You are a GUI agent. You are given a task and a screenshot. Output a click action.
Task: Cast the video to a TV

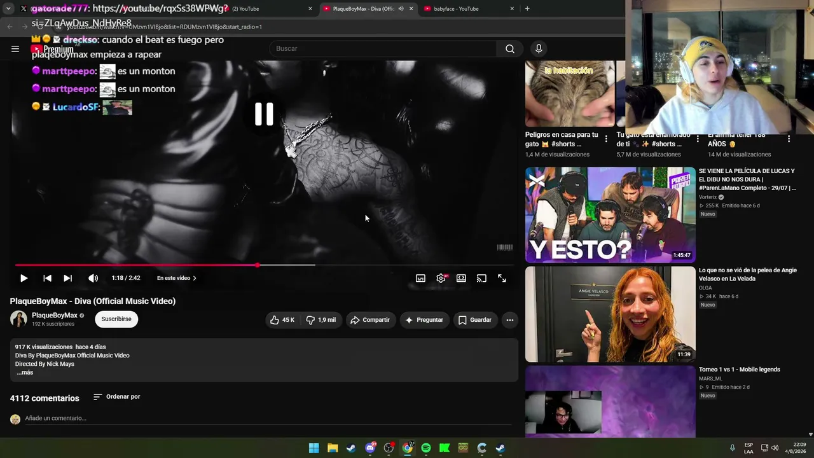click(481, 278)
